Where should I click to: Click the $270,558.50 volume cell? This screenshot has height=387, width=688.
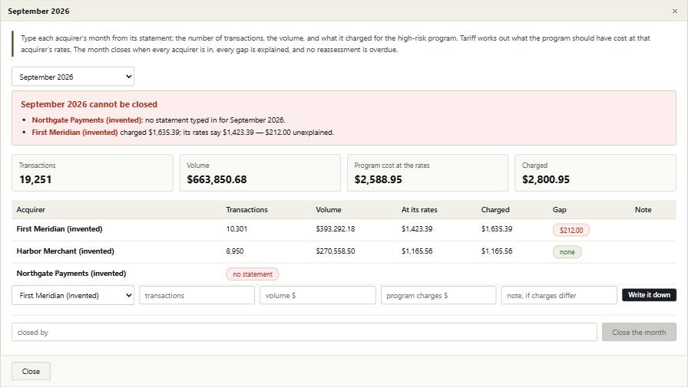(x=336, y=251)
